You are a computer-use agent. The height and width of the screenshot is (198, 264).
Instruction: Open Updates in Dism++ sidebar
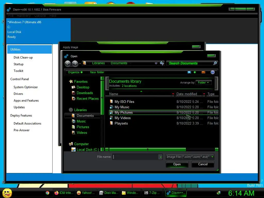[x=19, y=107]
